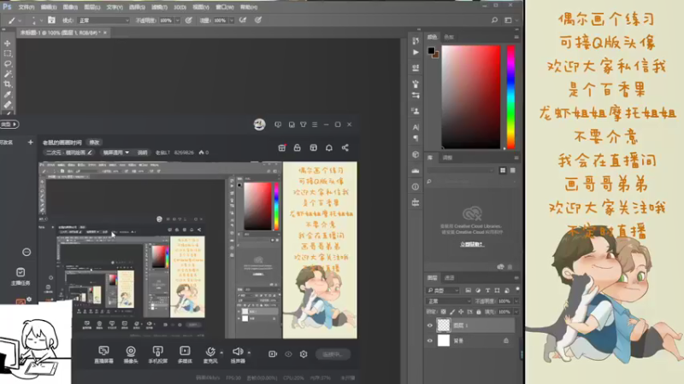Select the Move tool in Photoshop toolbar
684x384 pixels.
click(x=8, y=42)
